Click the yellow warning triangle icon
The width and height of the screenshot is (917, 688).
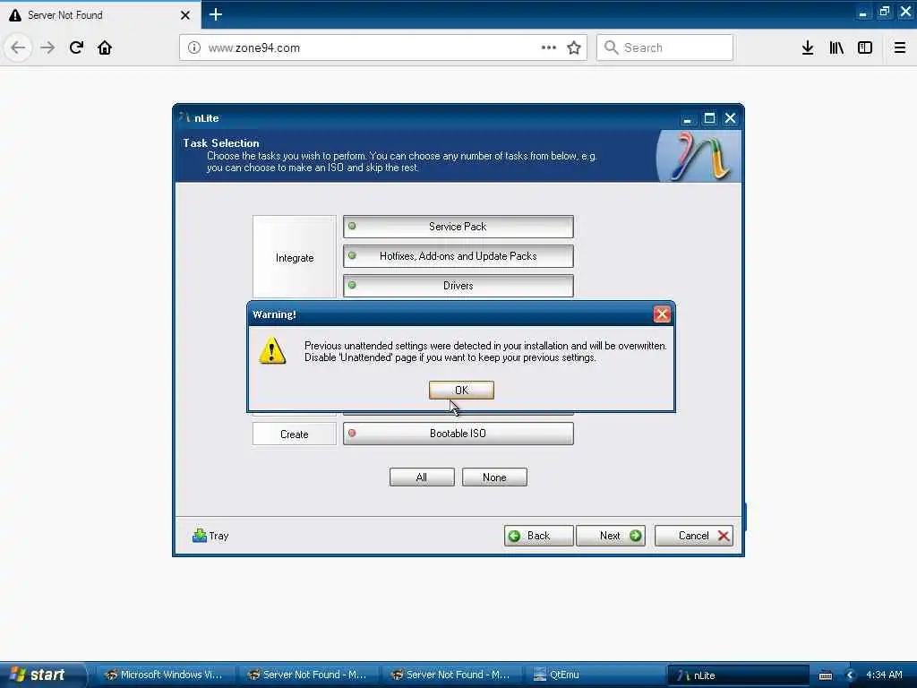(x=272, y=350)
